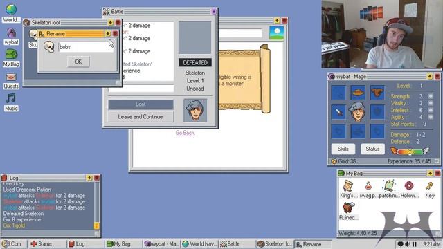Collapse the Rename window with arrow button
The width and height of the screenshot is (443, 249).
tap(108, 34)
